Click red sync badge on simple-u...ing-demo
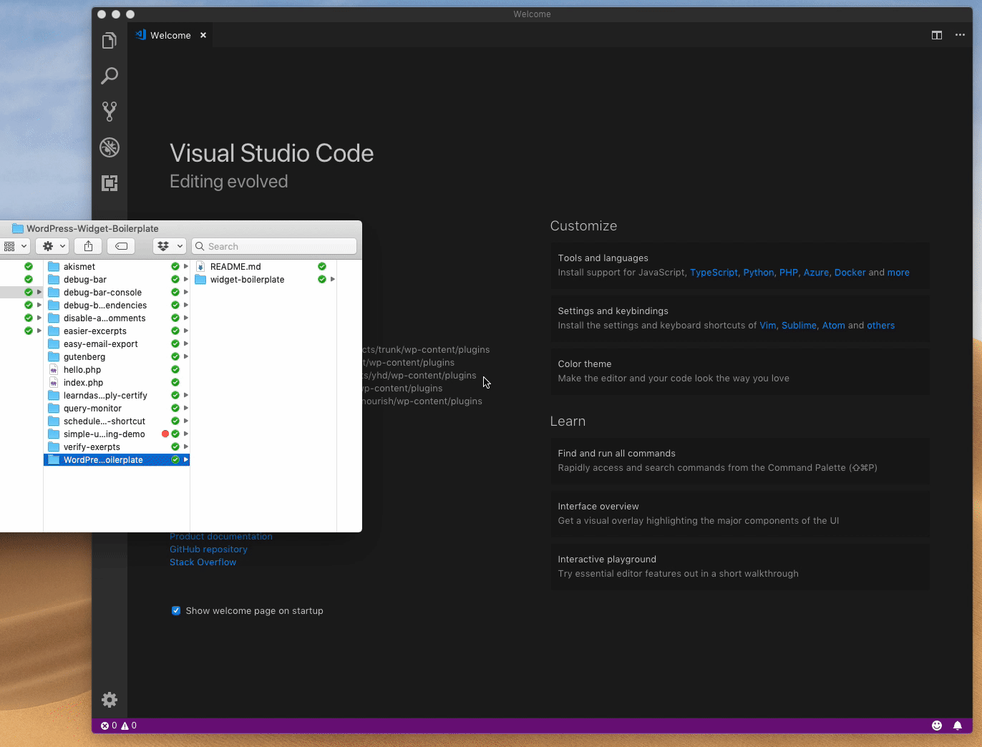This screenshot has height=747, width=982. 165,434
